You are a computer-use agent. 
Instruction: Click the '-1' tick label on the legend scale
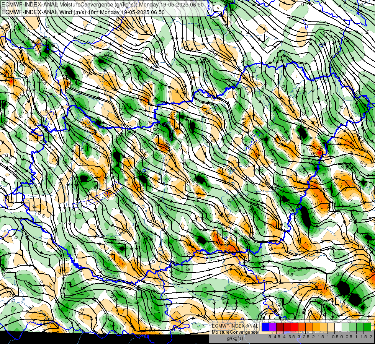pyautogui.click(x=327, y=337)
